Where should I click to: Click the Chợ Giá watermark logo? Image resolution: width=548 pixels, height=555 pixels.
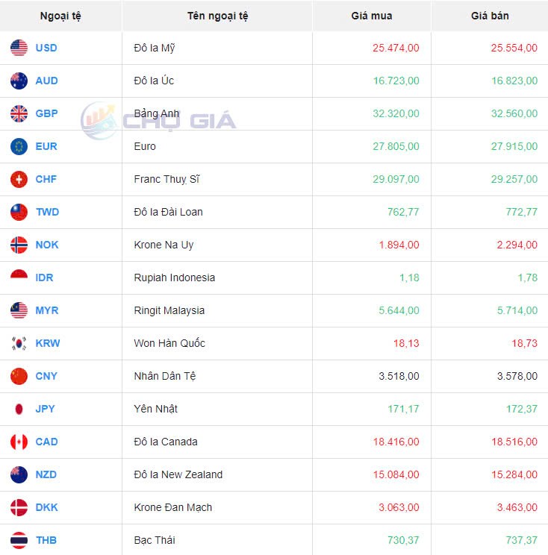click(x=158, y=121)
